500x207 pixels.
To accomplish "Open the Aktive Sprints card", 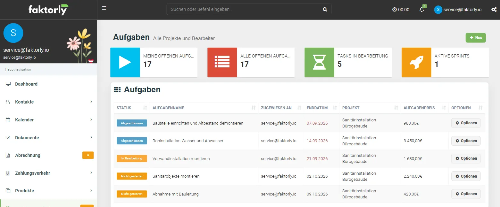I will (x=445, y=62).
